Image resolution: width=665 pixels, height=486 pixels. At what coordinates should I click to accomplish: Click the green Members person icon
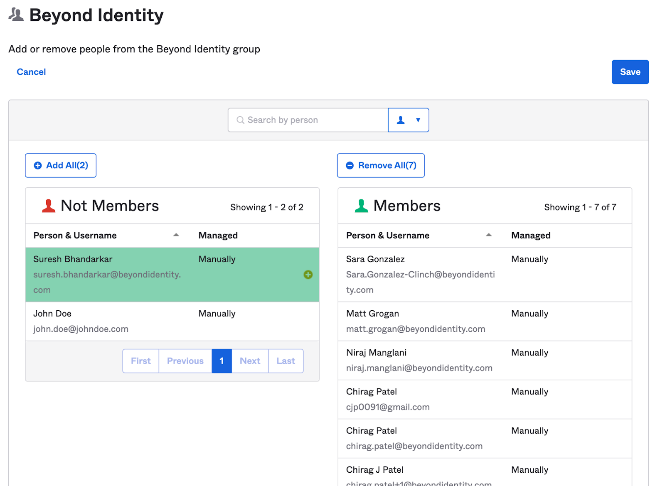tap(361, 206)
